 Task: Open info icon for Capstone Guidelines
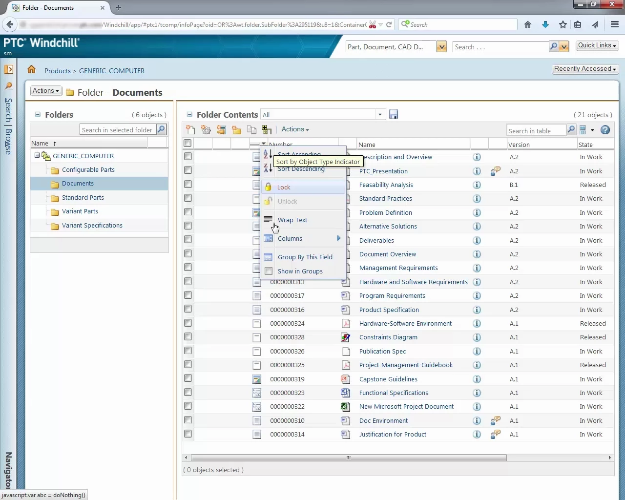pos(477,379)
